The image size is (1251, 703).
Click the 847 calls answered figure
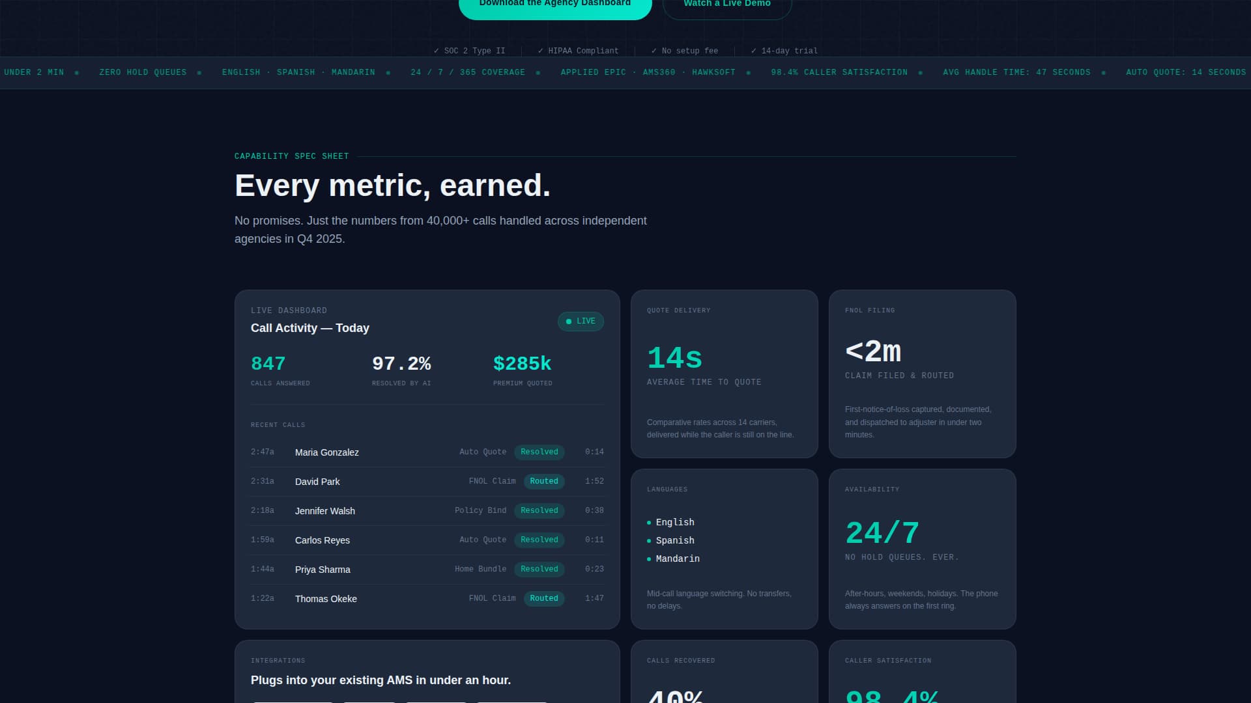pyautogui.click(x=268, y=364)
